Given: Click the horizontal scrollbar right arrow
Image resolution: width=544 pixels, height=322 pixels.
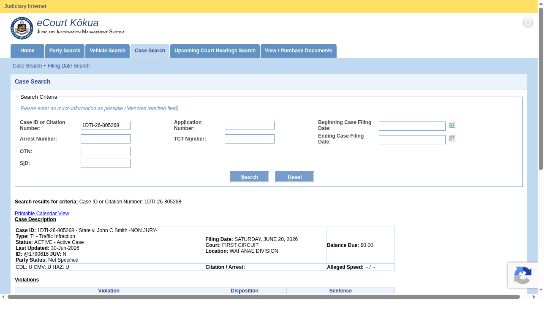Looking at the screenshot, I should coord(534,297).
